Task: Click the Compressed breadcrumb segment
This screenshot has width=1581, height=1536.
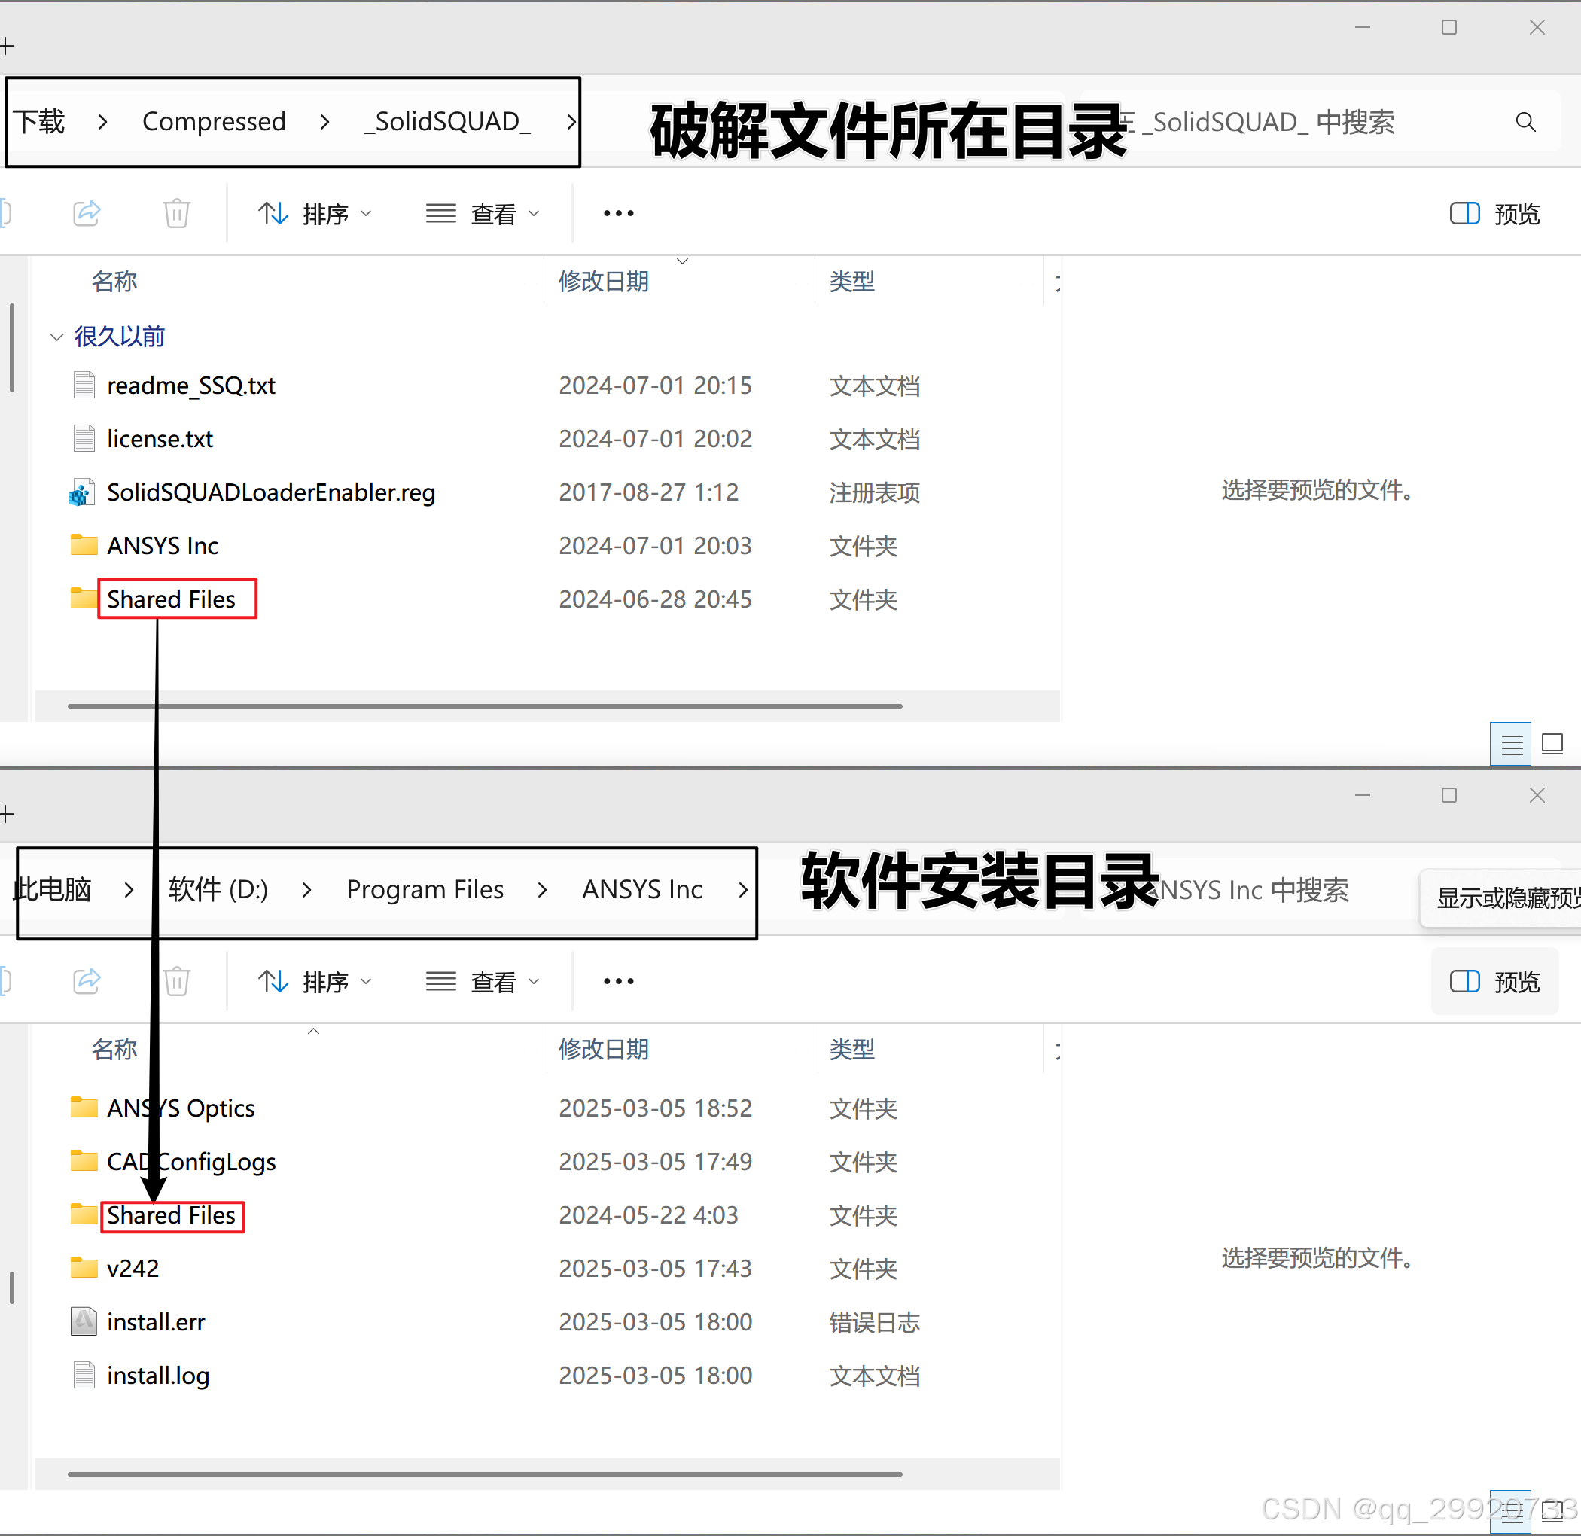Action: click(x=214, y=122)
